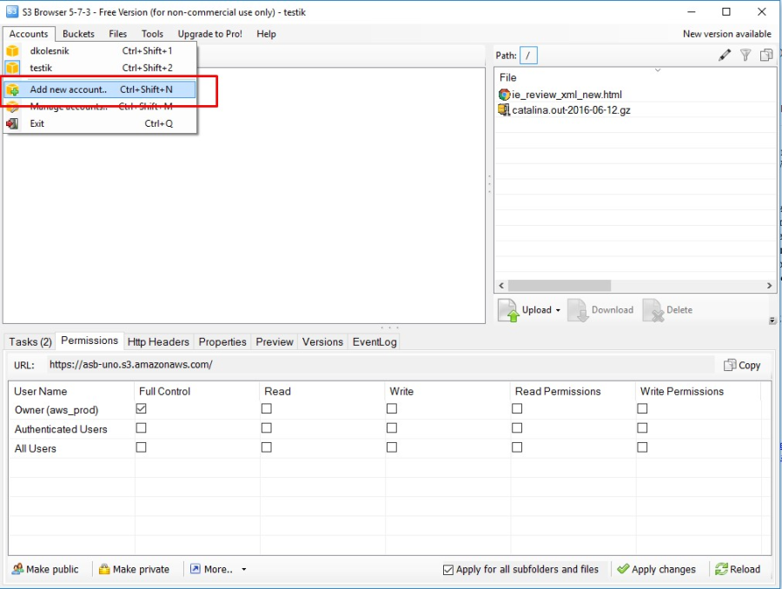The width and height of the screenshot is (782, 589).
Task: Click the URL field with asb-uno address
Action: [381, 365]
